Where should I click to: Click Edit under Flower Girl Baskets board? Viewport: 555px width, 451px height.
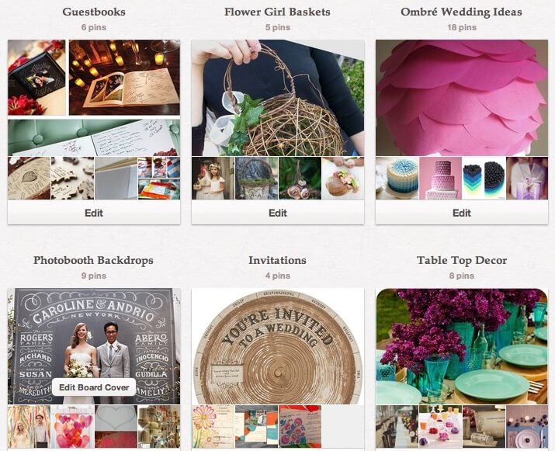click(x=278, y=213)
